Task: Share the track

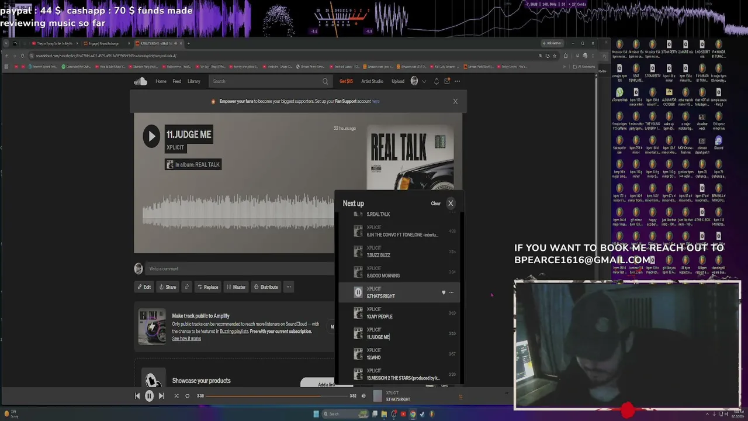Action: [168, 287]
